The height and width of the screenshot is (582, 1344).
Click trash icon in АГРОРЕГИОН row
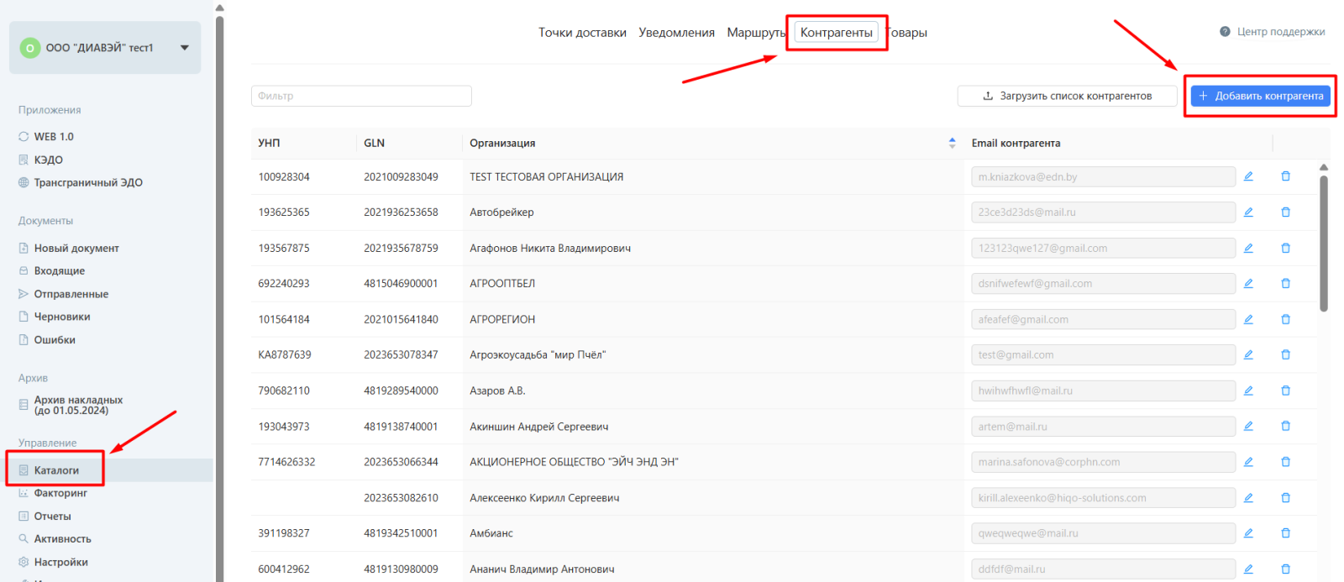tap(1285, 319)
